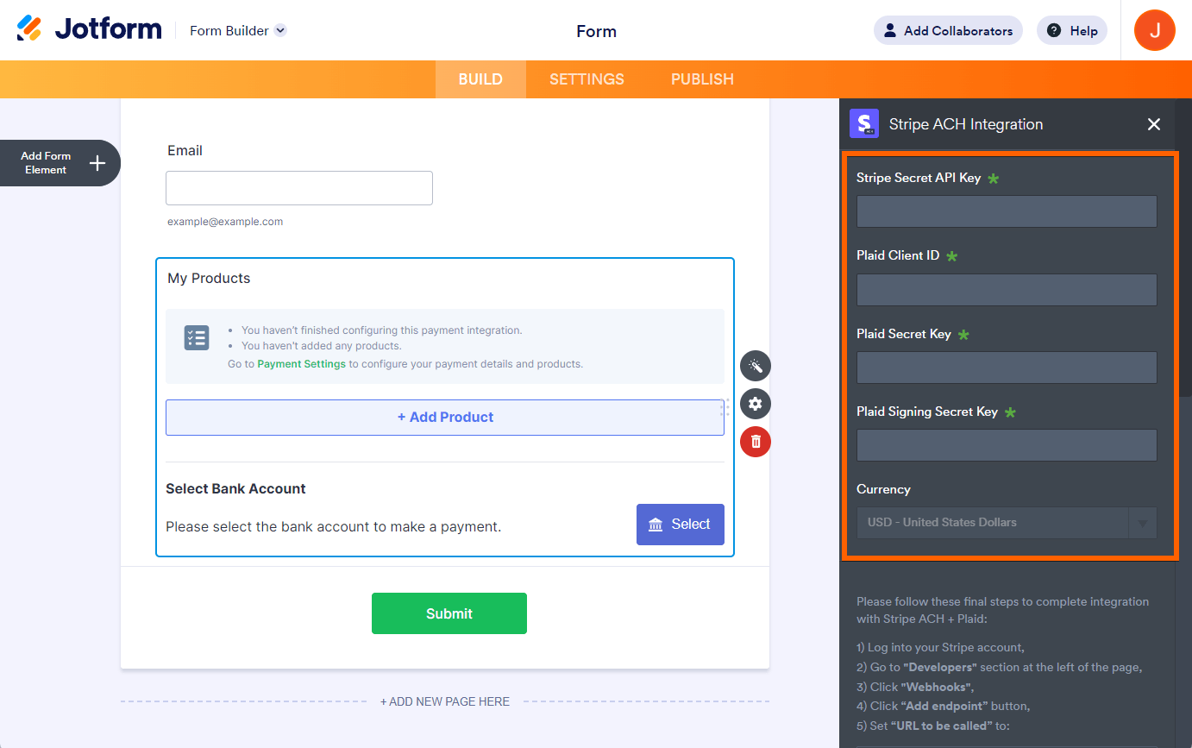Viewport: 1192px width, 748px height.
Task: Switch to the SETTINGS tab
Action: (587, 79)
